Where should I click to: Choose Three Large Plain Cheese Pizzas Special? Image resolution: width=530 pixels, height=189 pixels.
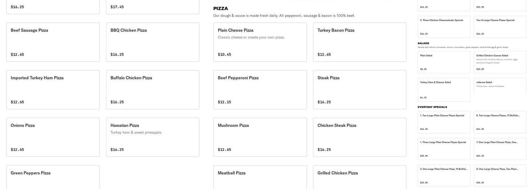coord(444,149)
